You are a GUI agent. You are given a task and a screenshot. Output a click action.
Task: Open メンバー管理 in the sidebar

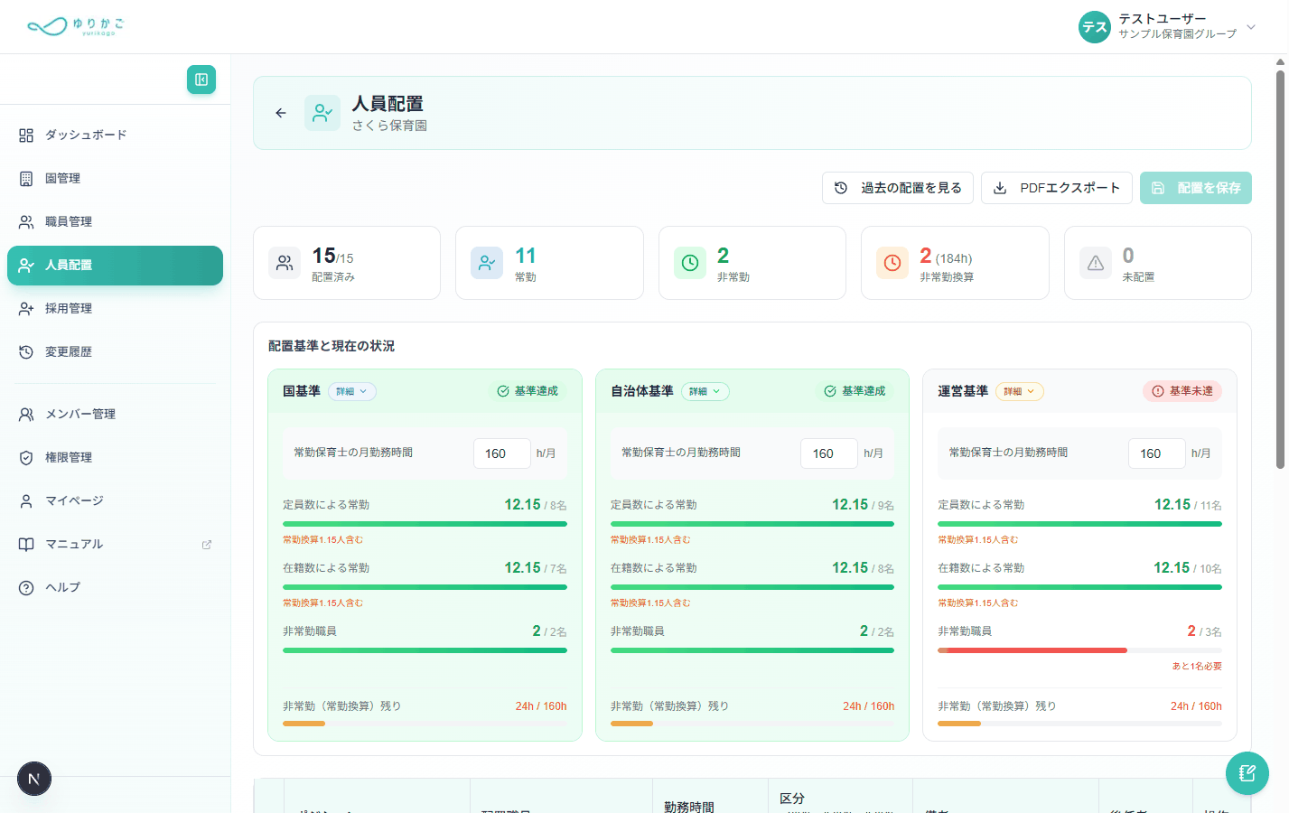coord(115,415)
